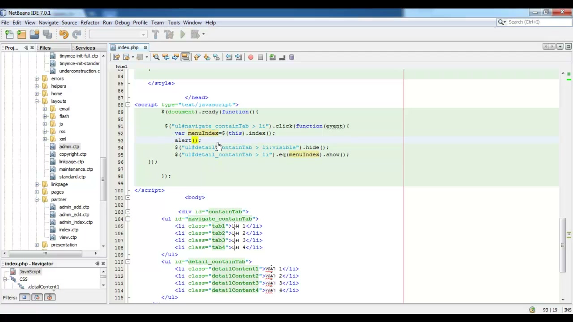Open the Navigate menu
Image resolution: width=573 pixels, height=322 pixels.
pyautogui.click(x=48, y=22)
